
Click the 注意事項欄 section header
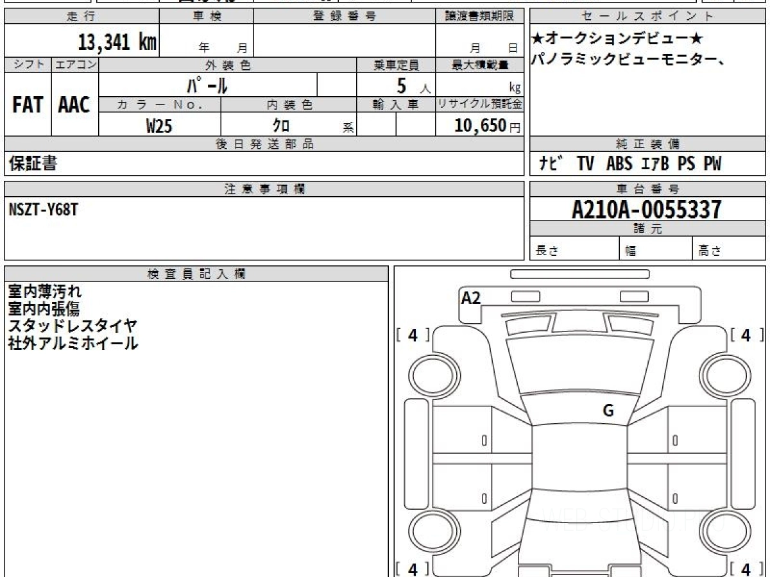[264, 189]
